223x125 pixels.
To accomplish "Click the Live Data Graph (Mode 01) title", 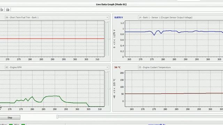I will coord(111,5).
